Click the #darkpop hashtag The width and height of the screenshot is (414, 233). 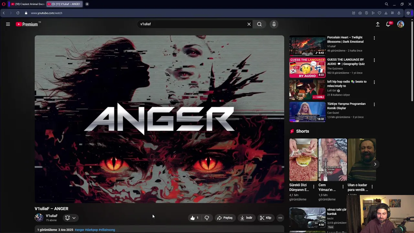coord(91,230)
